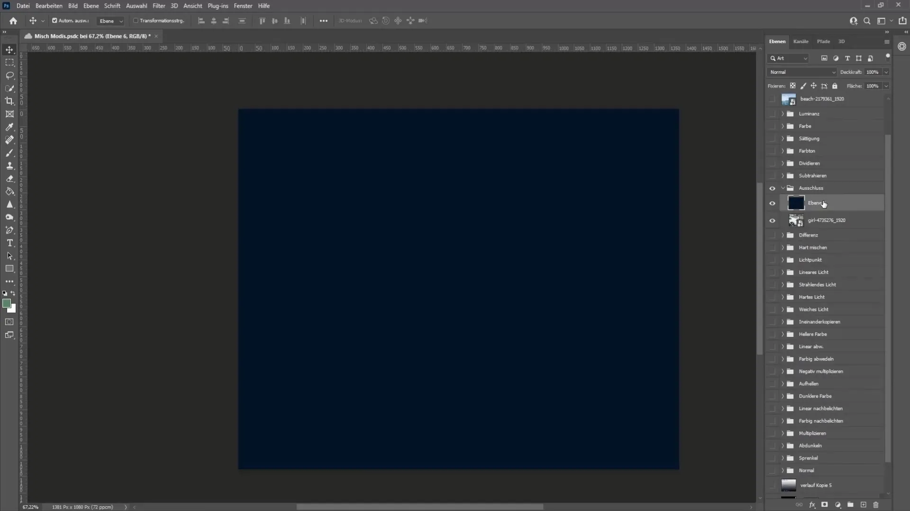Open the Filter menu
The width and height of the screenshot is (910, 511).
pyautogui.click(x=158, y=6)
